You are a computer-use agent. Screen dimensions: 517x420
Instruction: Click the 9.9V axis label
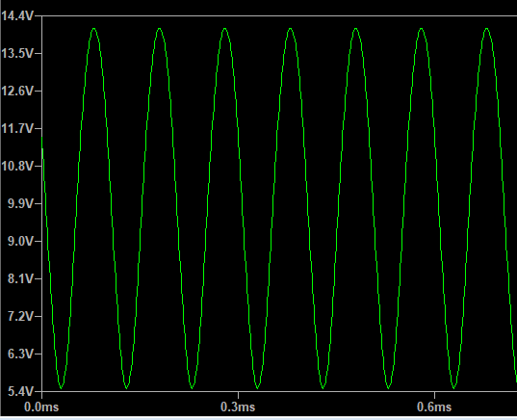pos(20,203)
